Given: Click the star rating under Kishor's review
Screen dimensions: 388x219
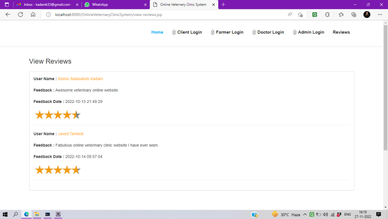Looking at the screenshot, I should coord(58,115).
